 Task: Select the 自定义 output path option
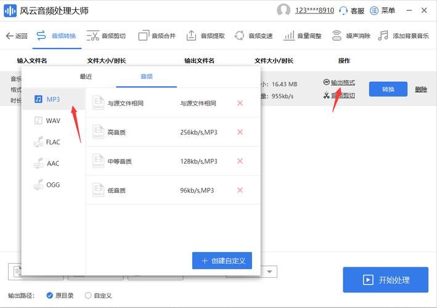point(98,296)
